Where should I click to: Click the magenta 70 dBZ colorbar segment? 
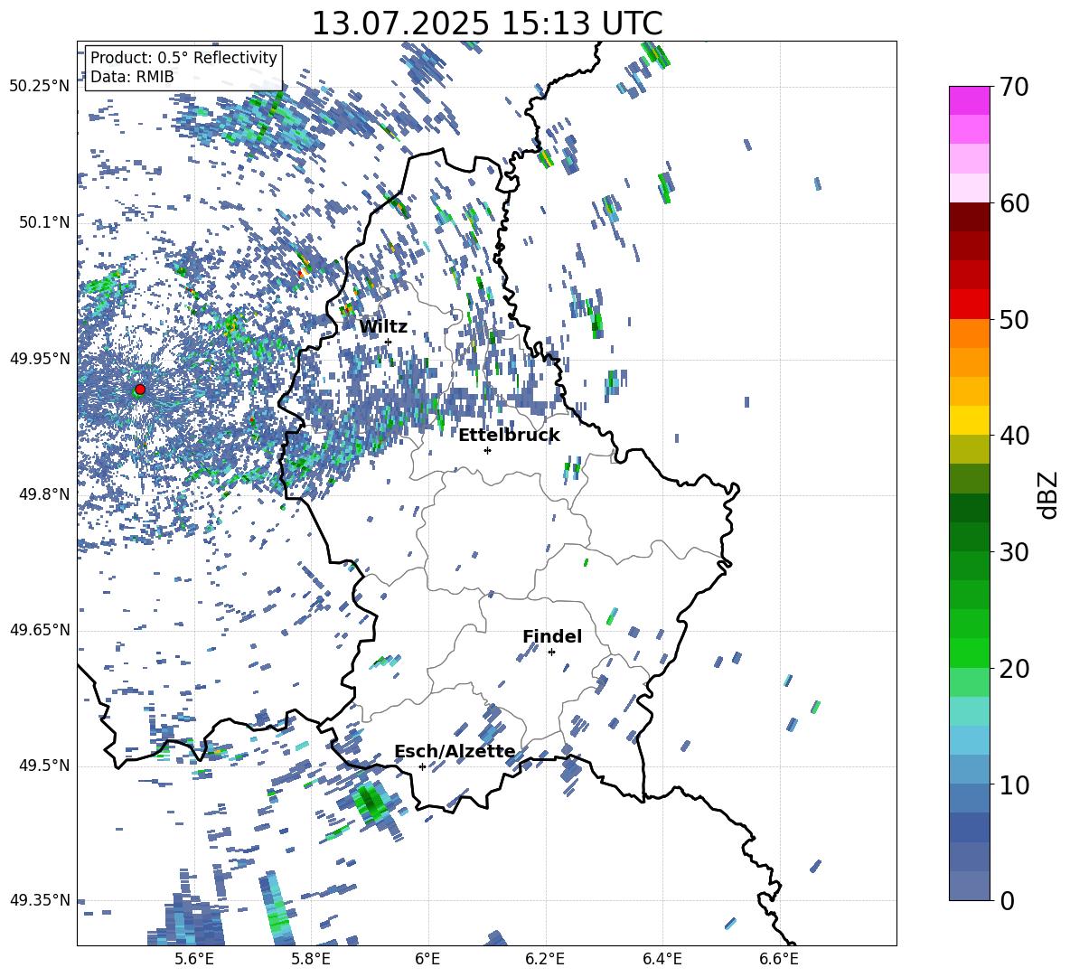point(969,100)
